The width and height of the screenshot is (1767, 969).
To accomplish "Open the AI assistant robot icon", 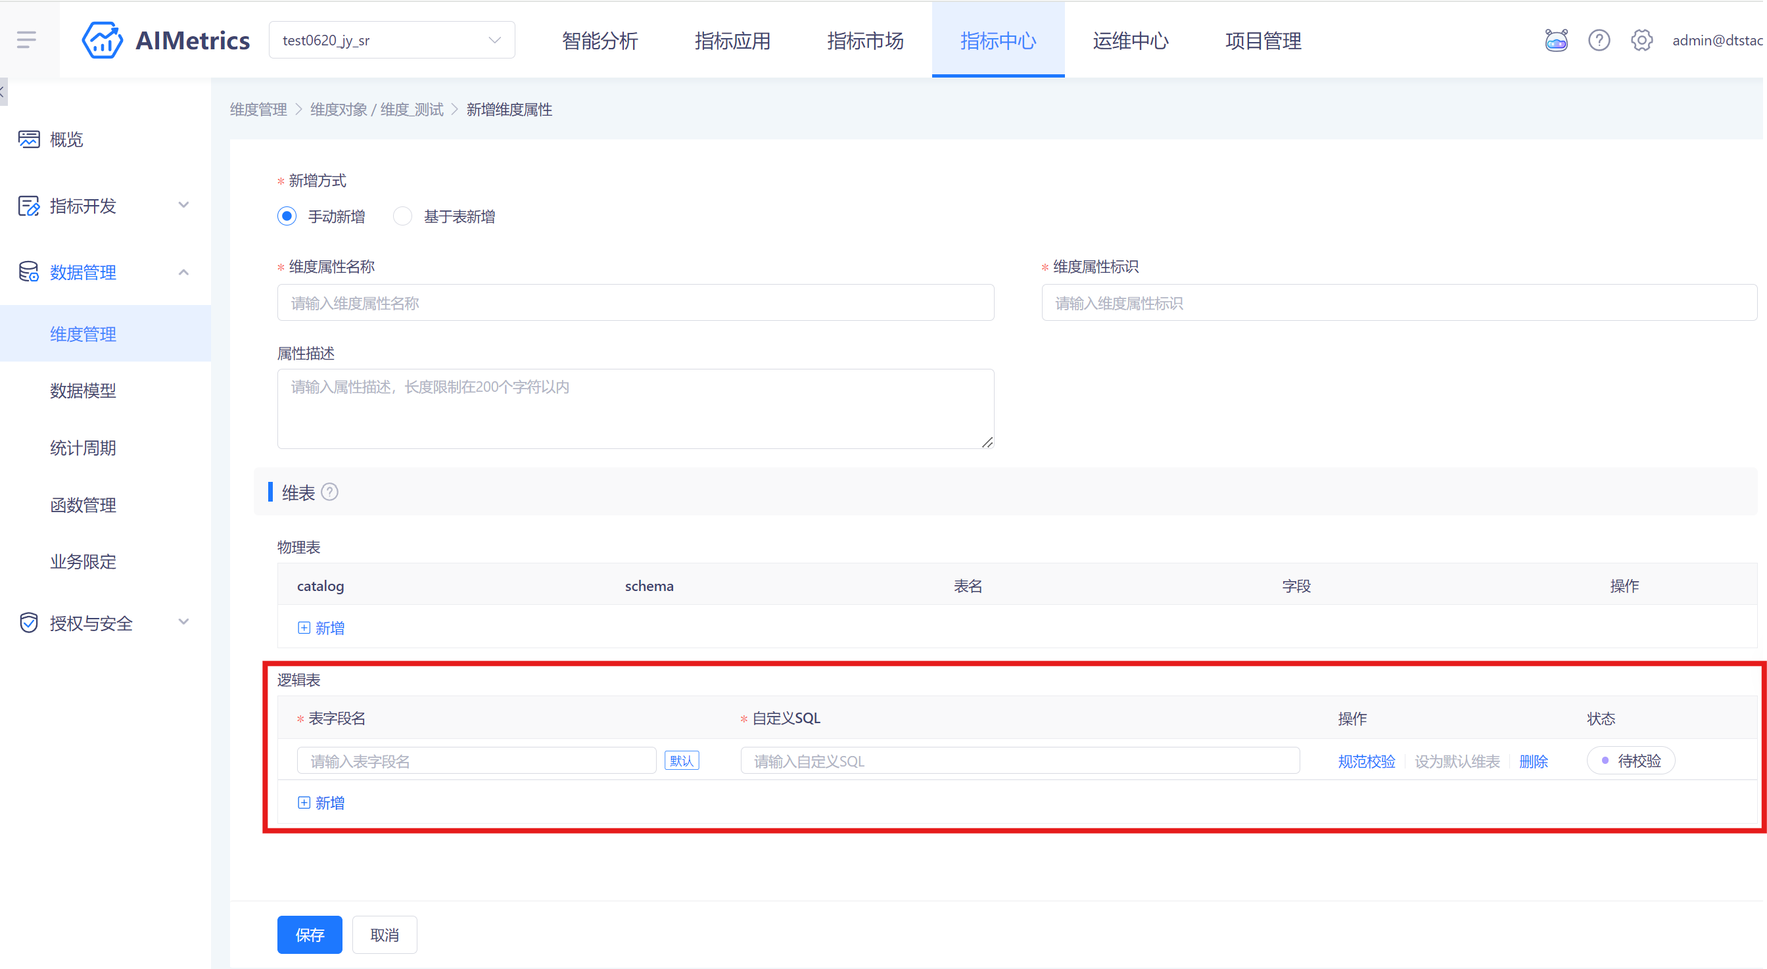I will coord(1556,41).
